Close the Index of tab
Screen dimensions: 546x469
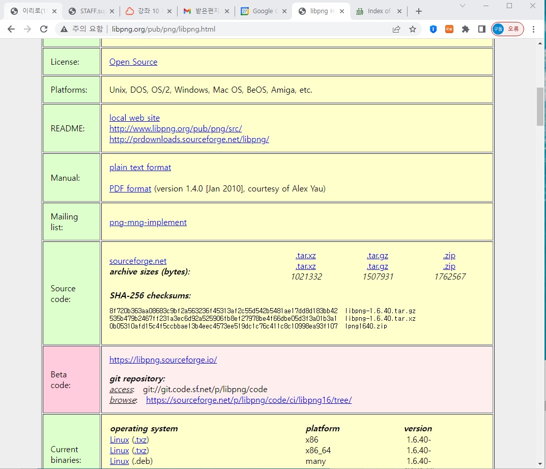[x=399, y=11]
